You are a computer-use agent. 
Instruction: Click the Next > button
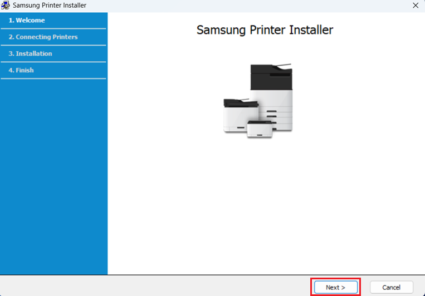(x=335, y=287)
